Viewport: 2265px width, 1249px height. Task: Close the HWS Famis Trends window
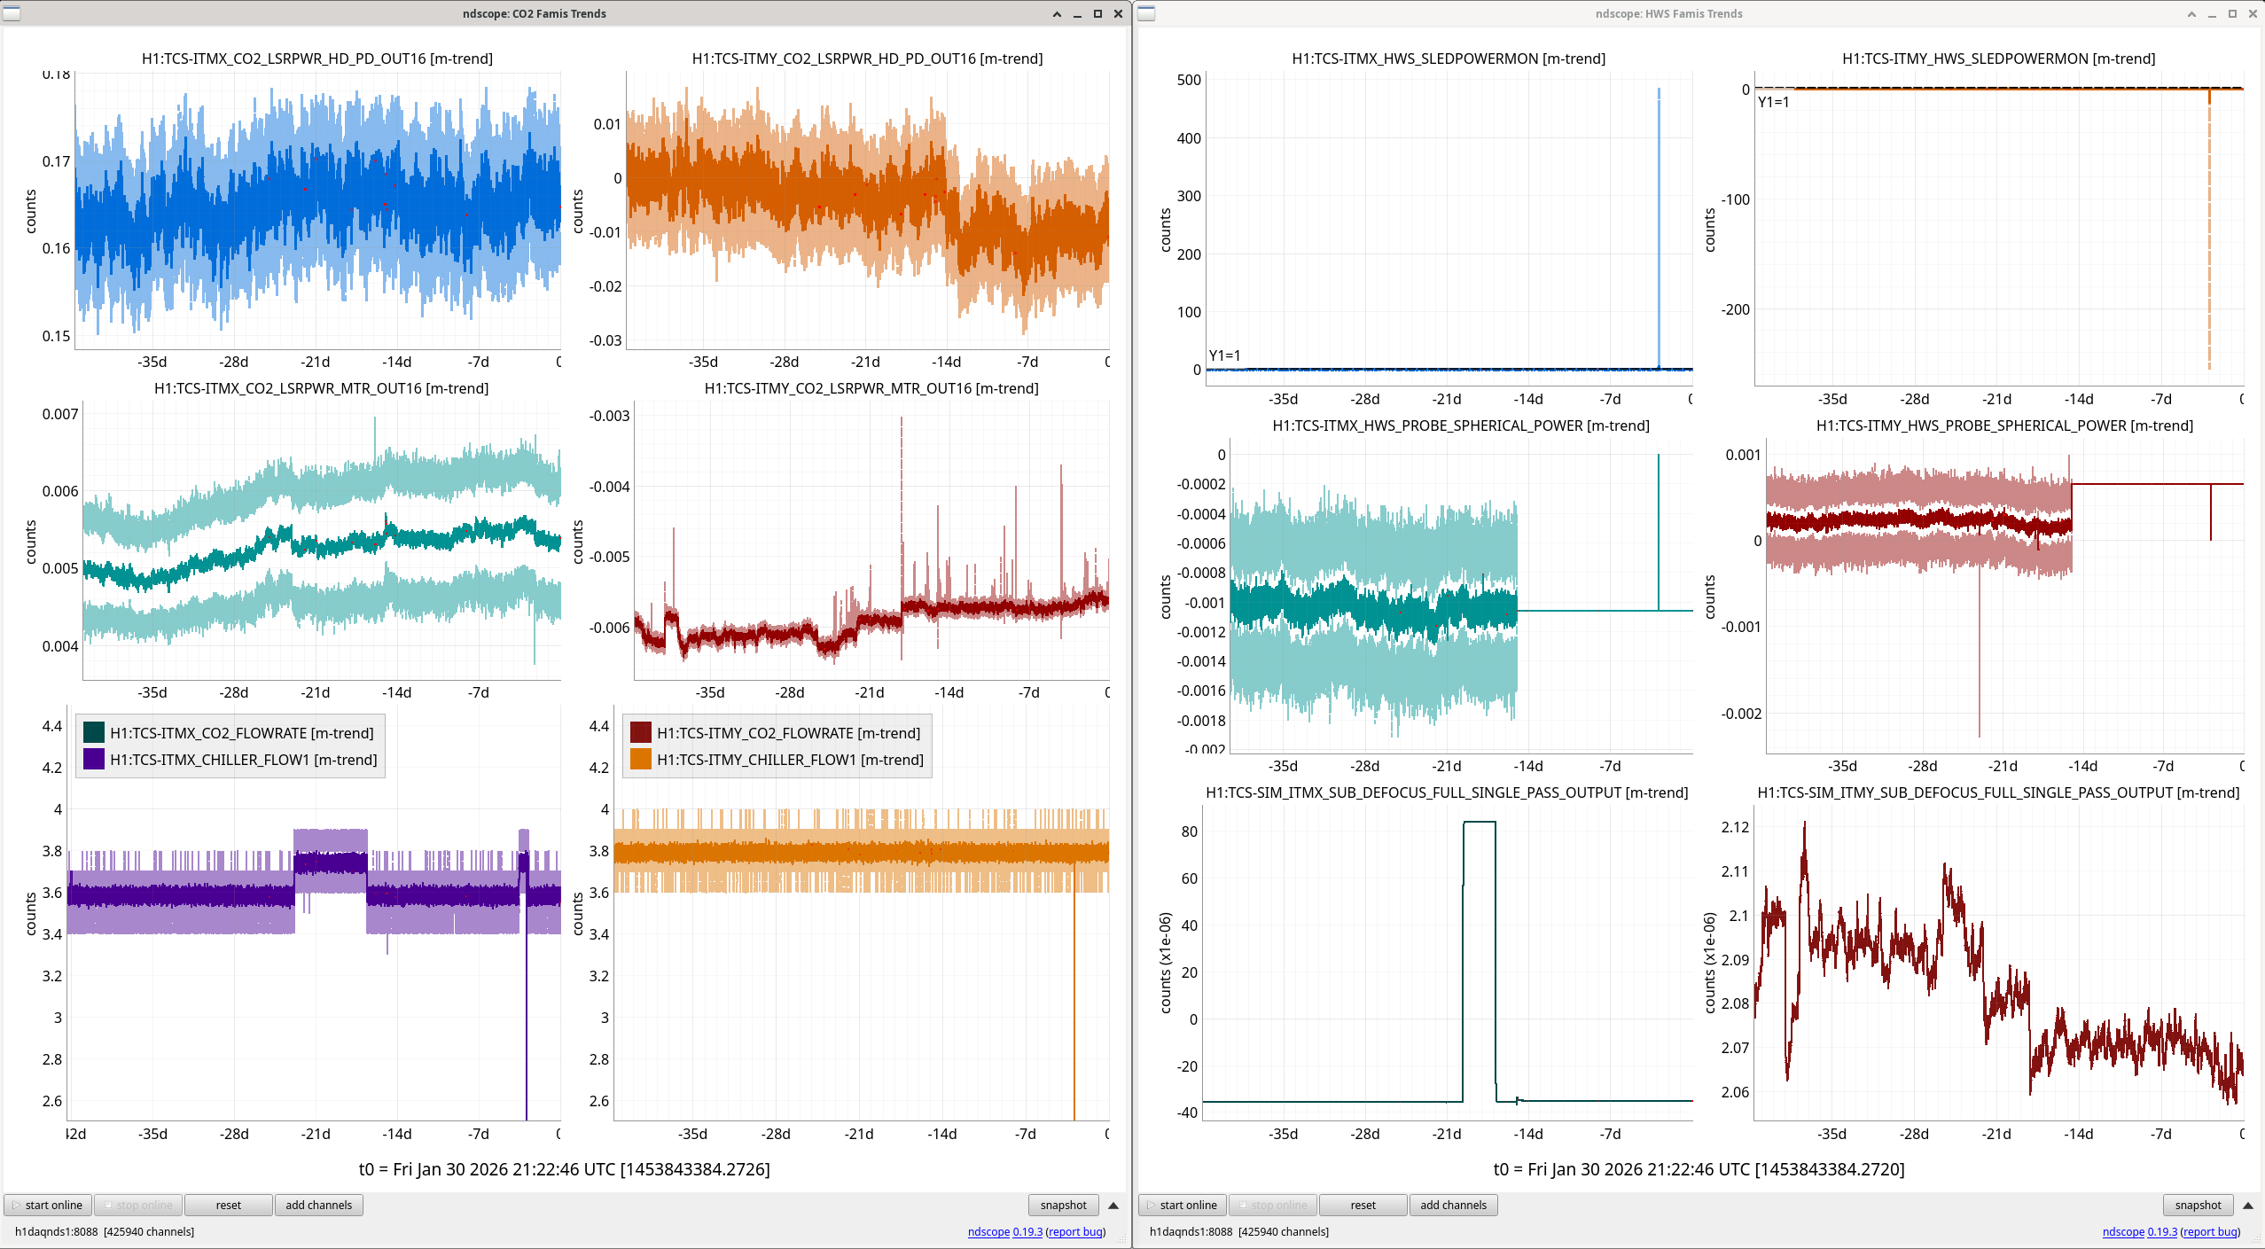coord(2253,13)
